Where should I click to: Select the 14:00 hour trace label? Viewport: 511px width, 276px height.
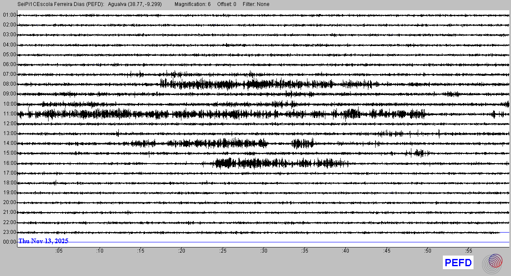coord(9,144)
